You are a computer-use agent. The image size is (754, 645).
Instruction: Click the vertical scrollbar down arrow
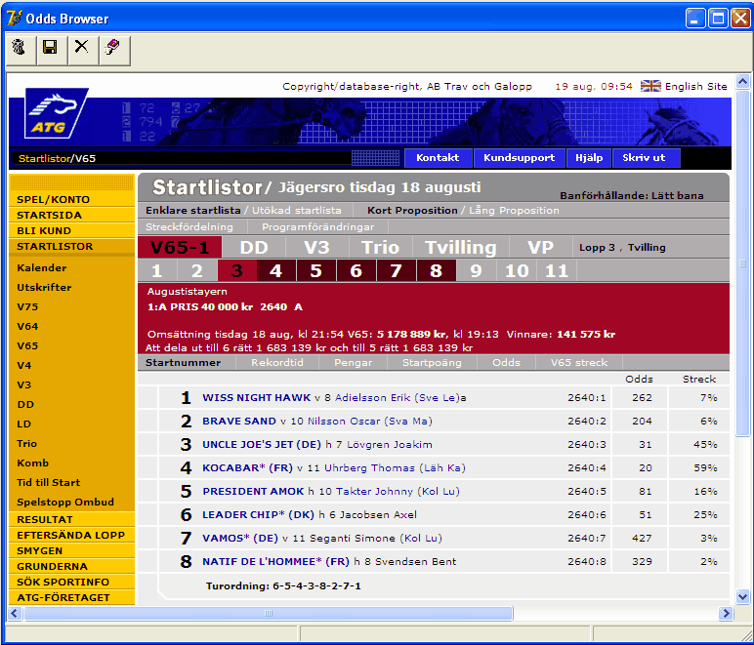click(x=742, y=597)
